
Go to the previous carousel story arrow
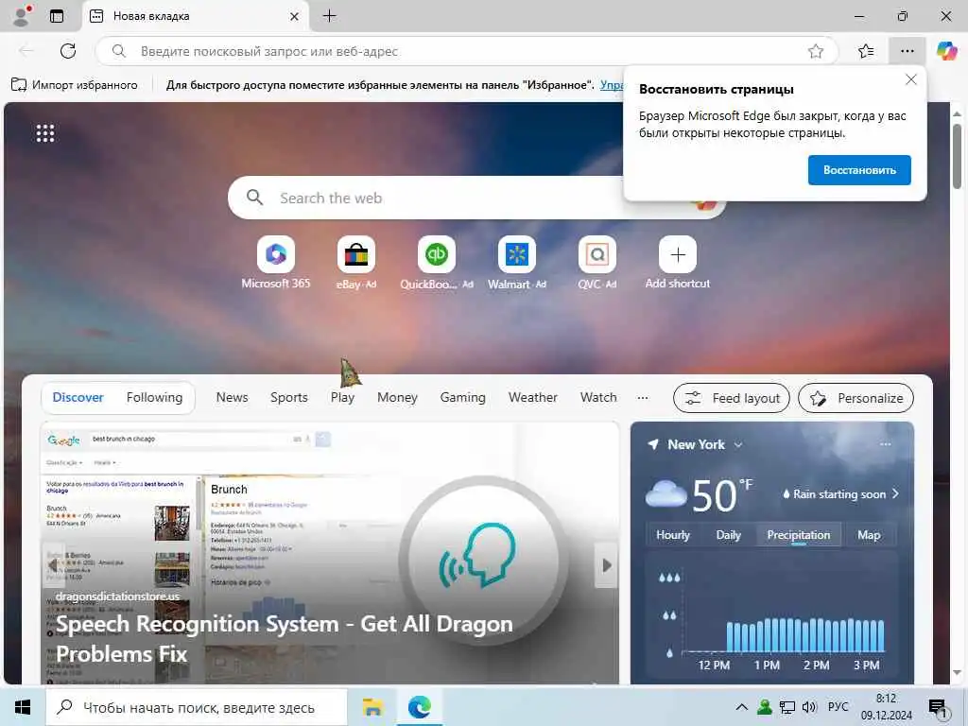pyautogui.click(x=53, y=565)
